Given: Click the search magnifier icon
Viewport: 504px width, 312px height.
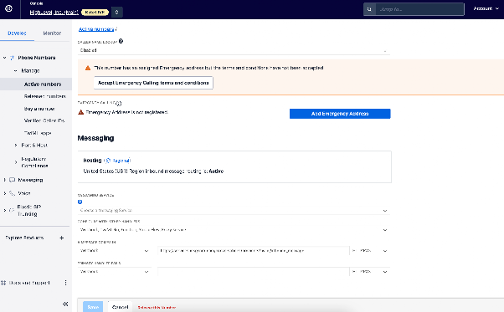Looking at the screenshot, I should [369, 9].
